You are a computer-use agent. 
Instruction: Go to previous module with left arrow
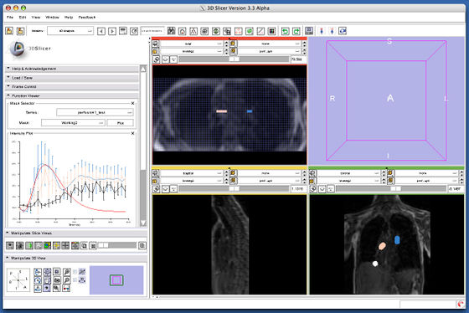101,31
